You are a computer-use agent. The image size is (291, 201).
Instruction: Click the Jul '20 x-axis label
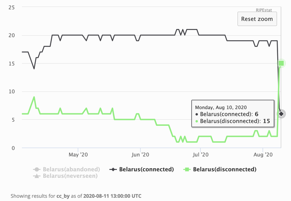tap(200, 155)
